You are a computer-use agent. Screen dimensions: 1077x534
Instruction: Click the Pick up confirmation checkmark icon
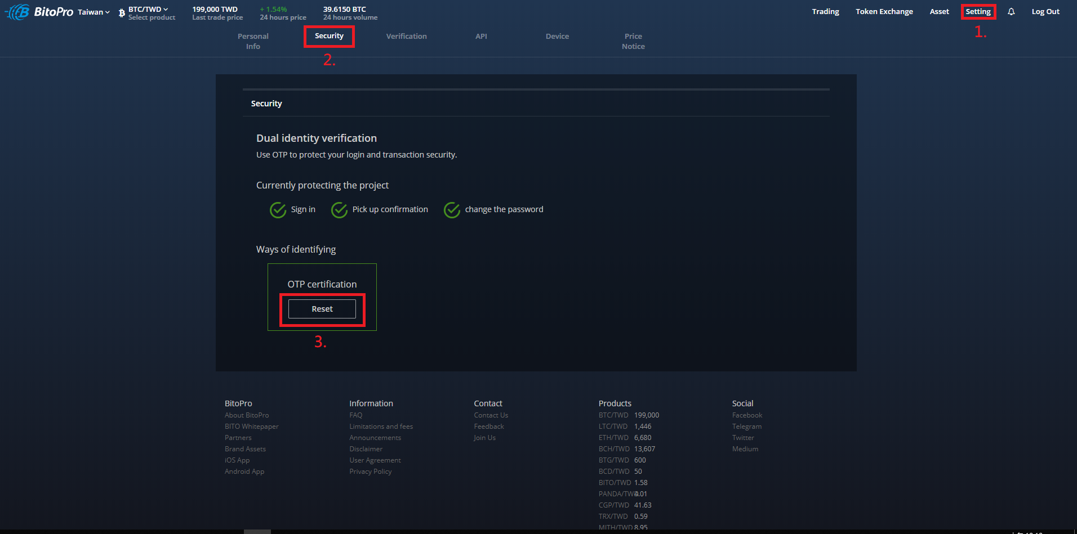(x=339, y=209)
